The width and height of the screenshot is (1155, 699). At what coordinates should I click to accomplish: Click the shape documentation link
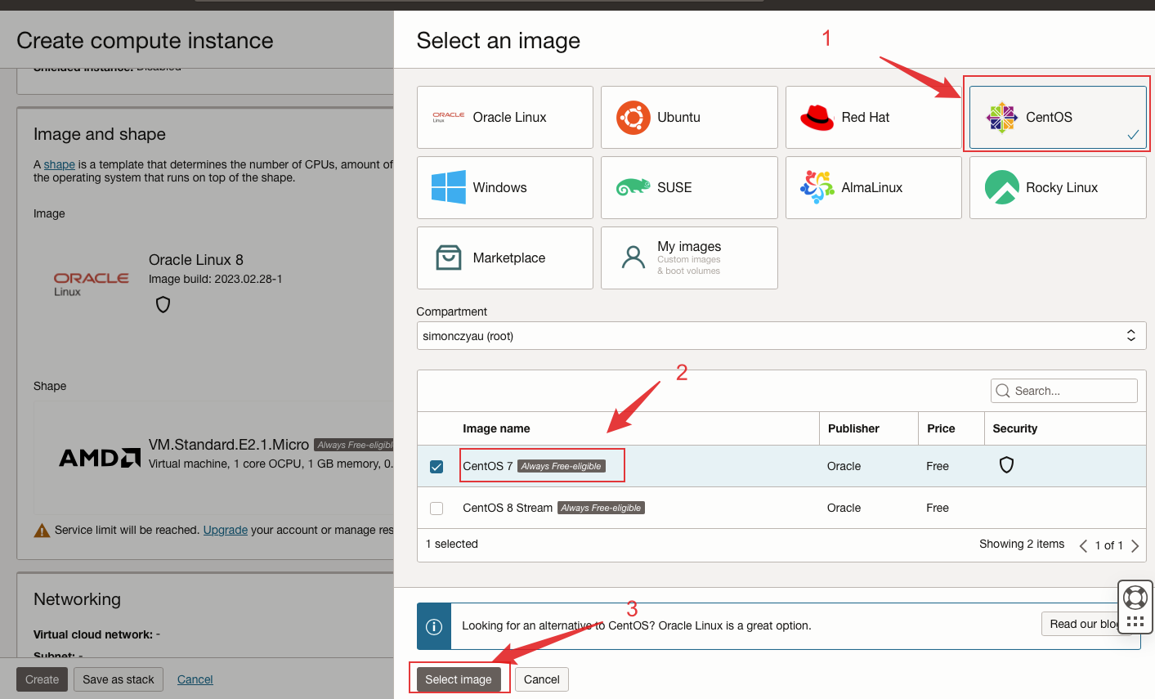59,164
